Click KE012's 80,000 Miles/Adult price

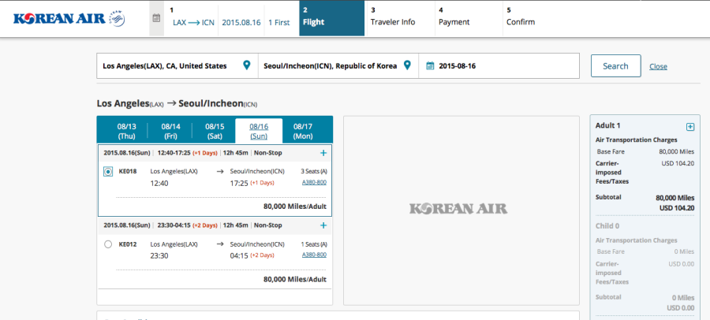[x=295, y=279]
